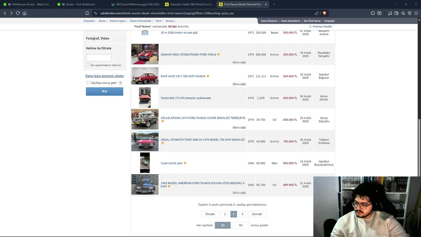Click Aramayı Kaydet link
Image resolution: width=421 pixels, height=237 pixels.
click(322, 26)
